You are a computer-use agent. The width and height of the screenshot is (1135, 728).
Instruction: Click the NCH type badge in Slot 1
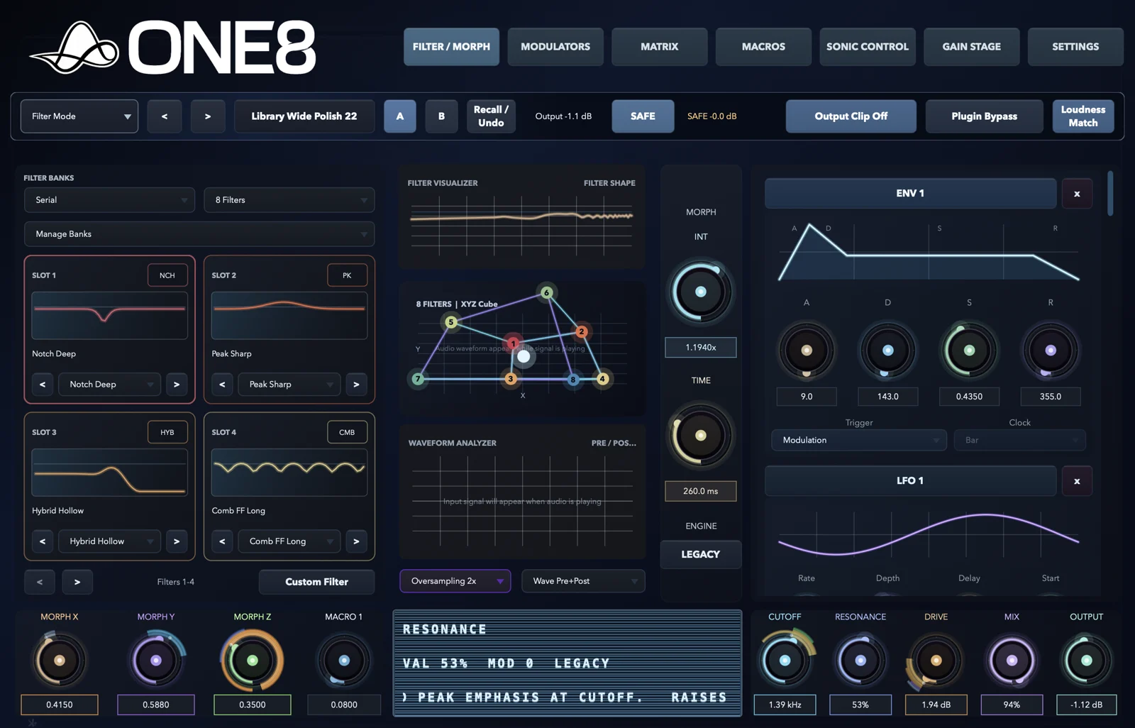[167, 275]
